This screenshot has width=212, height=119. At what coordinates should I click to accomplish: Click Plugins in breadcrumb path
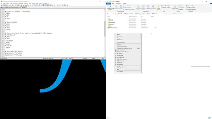click(x=149, y=14)
